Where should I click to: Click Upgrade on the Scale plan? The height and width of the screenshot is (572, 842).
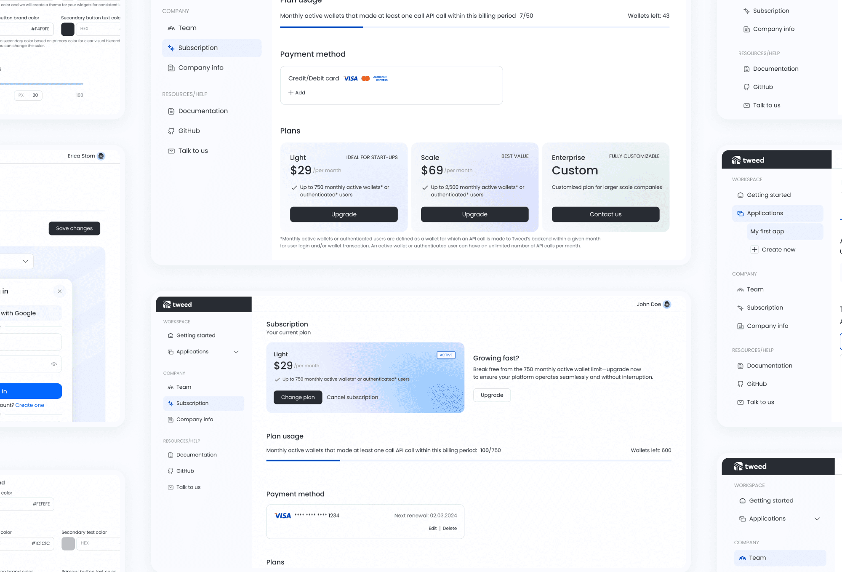474,214
